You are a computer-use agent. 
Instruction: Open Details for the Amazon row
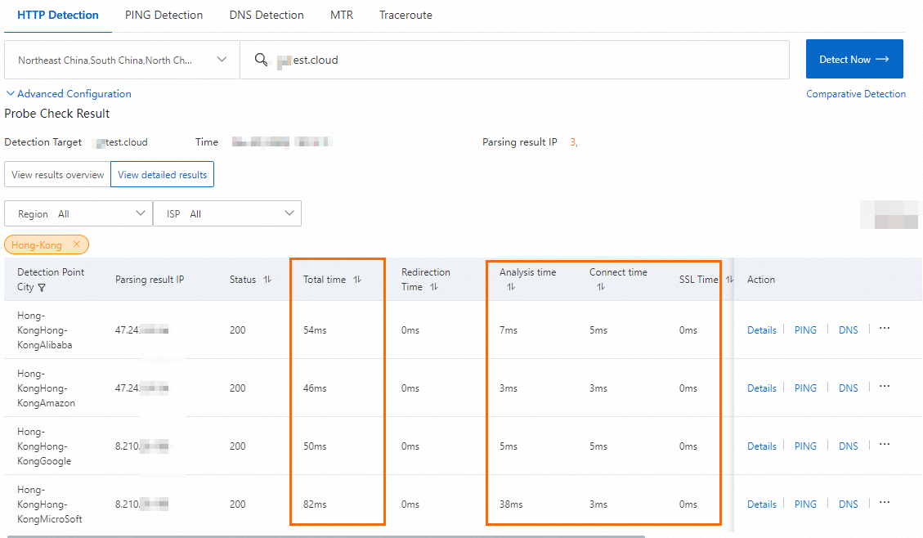coord(762,388)
